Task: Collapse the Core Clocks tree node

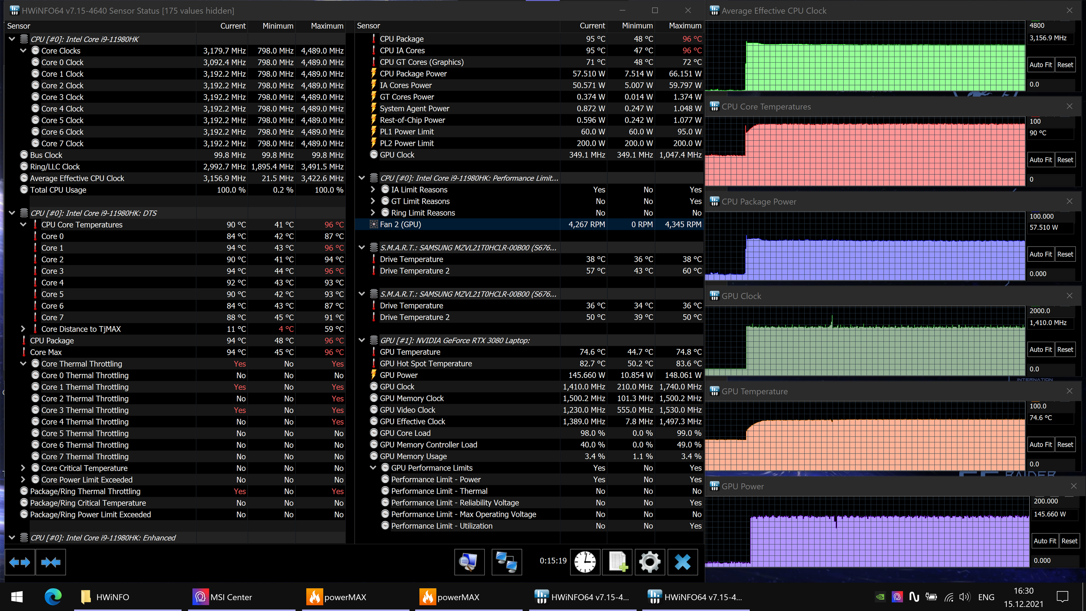Action: click(x=23, y=51)
